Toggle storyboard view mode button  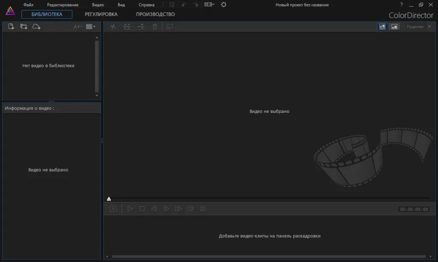tap(382, 26)
